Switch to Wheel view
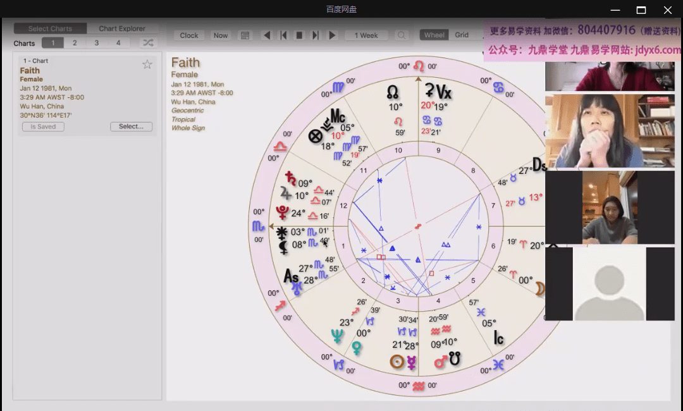The width and height of the screenshot is (683, 411). tap(434, 35)
